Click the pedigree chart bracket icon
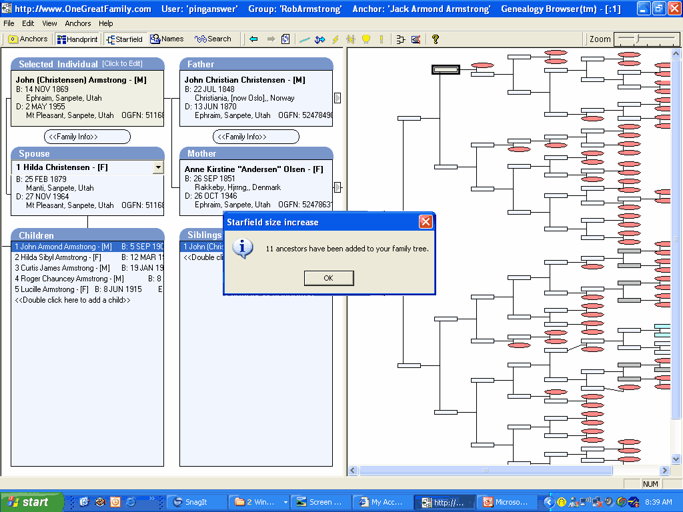 point(401,39)
